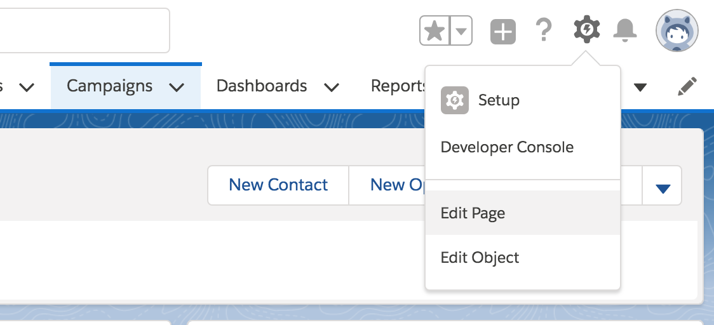714x325 pixels.
Task: Click the Help question mark icon
Action: (x=543, y=30)
